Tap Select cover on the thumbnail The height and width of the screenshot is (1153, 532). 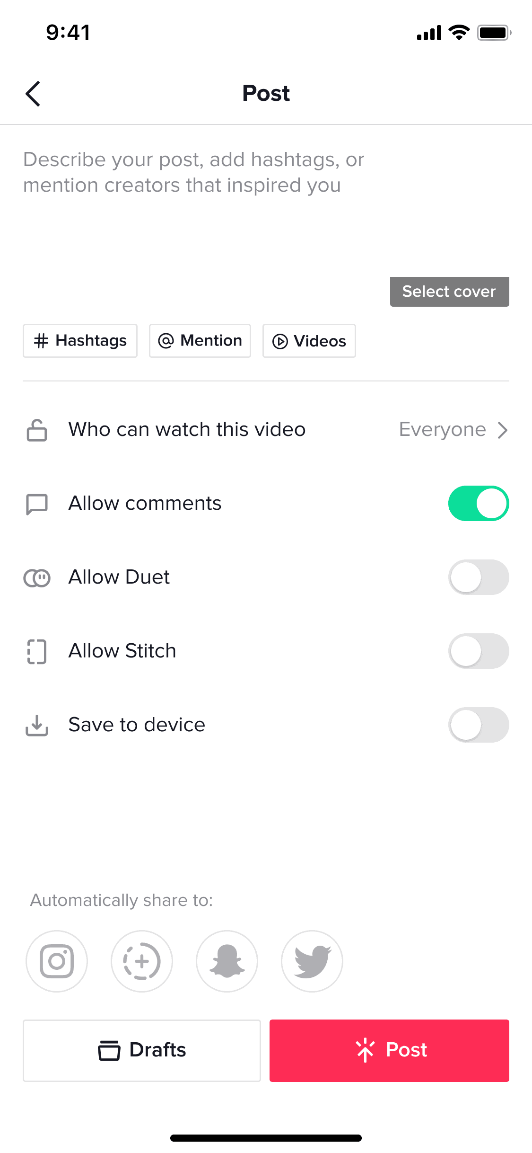450,292
